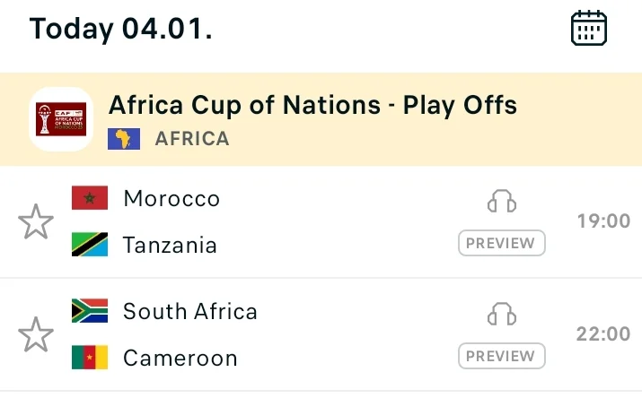
Task: Open audio commentary for South Africa match
Action: coord(502,314)
